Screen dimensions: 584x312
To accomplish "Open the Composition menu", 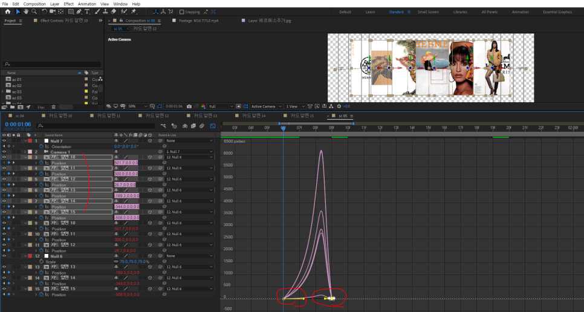I will point(34,4).
